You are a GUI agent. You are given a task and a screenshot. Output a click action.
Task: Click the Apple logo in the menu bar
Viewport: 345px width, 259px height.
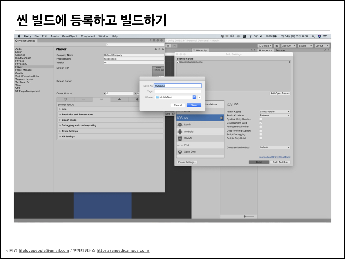(x=19, y=36)
